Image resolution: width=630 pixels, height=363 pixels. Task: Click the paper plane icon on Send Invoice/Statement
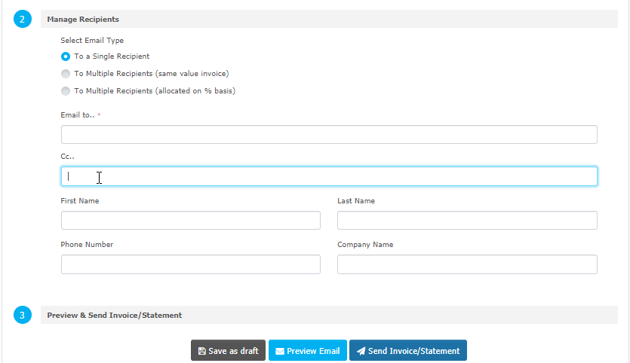[x=361, y=351]
